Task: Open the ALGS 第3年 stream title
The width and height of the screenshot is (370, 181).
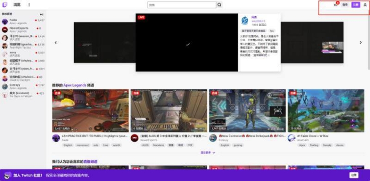Action: (173, 136)
